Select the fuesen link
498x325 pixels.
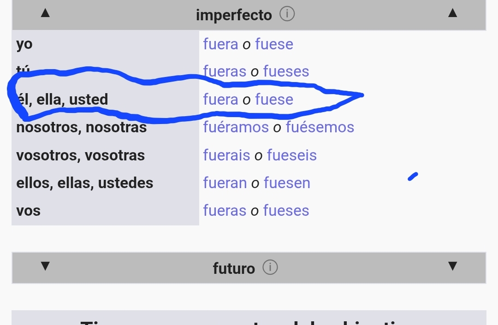(x=287, y=183)
